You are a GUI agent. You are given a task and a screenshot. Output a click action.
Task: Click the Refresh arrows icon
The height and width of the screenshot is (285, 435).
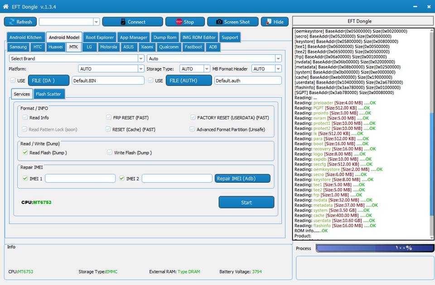11,22
